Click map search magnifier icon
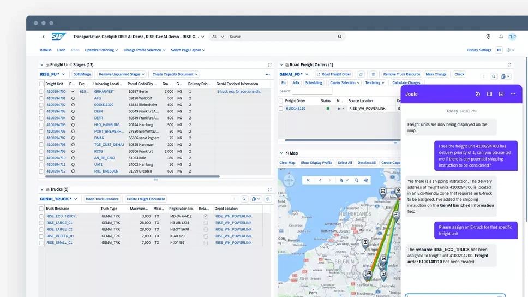 pos(356,180)
